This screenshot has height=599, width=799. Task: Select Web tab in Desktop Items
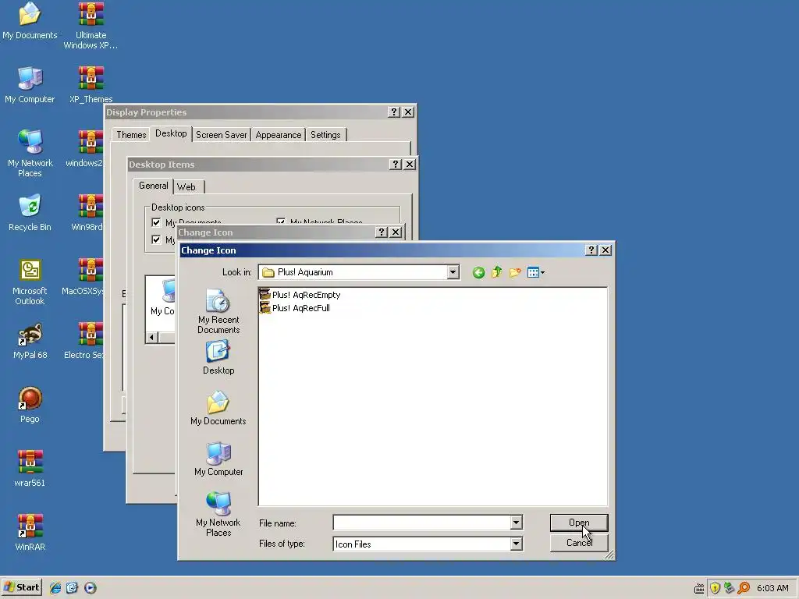[186, 187]
